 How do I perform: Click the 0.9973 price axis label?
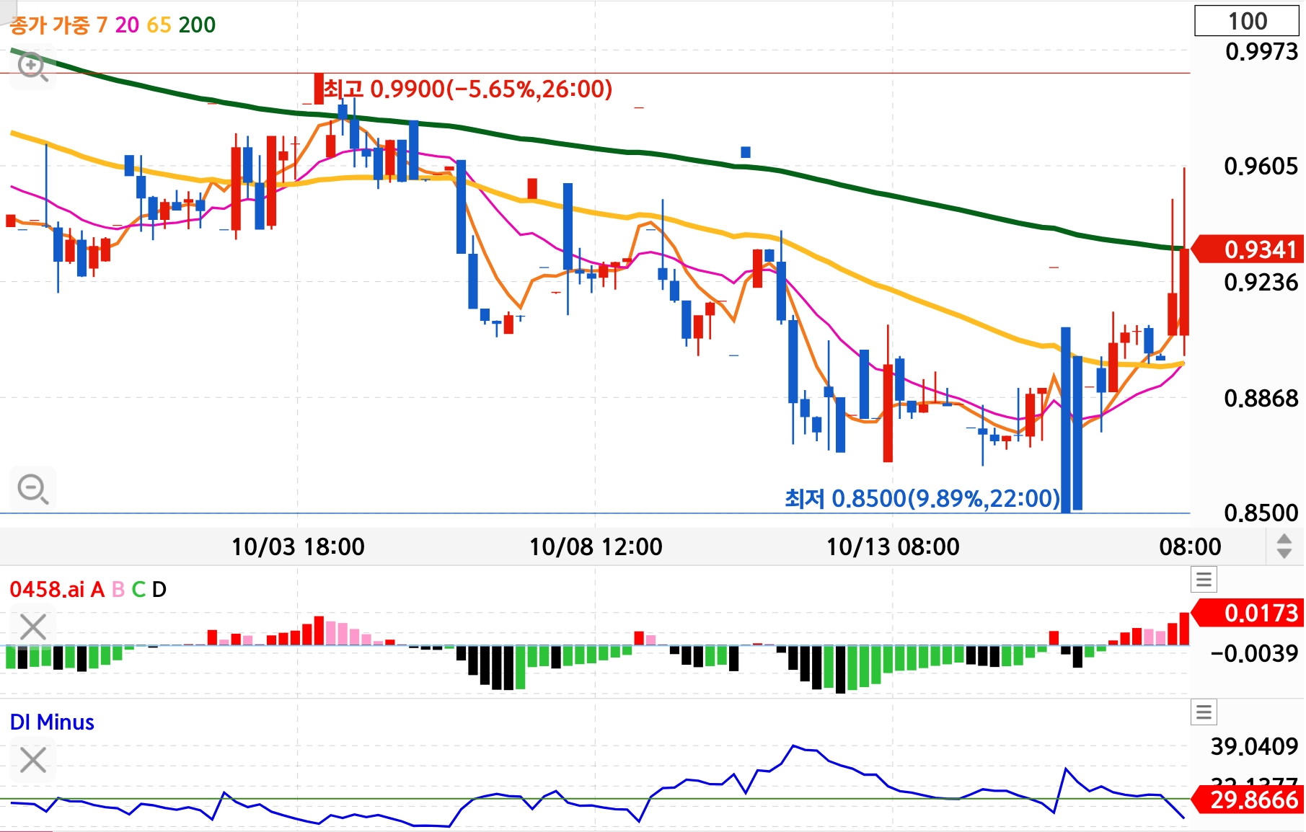(x=1261, y=51)
